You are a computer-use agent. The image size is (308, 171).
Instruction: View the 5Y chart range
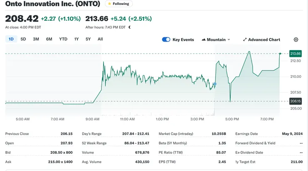[x=88, y=39]
